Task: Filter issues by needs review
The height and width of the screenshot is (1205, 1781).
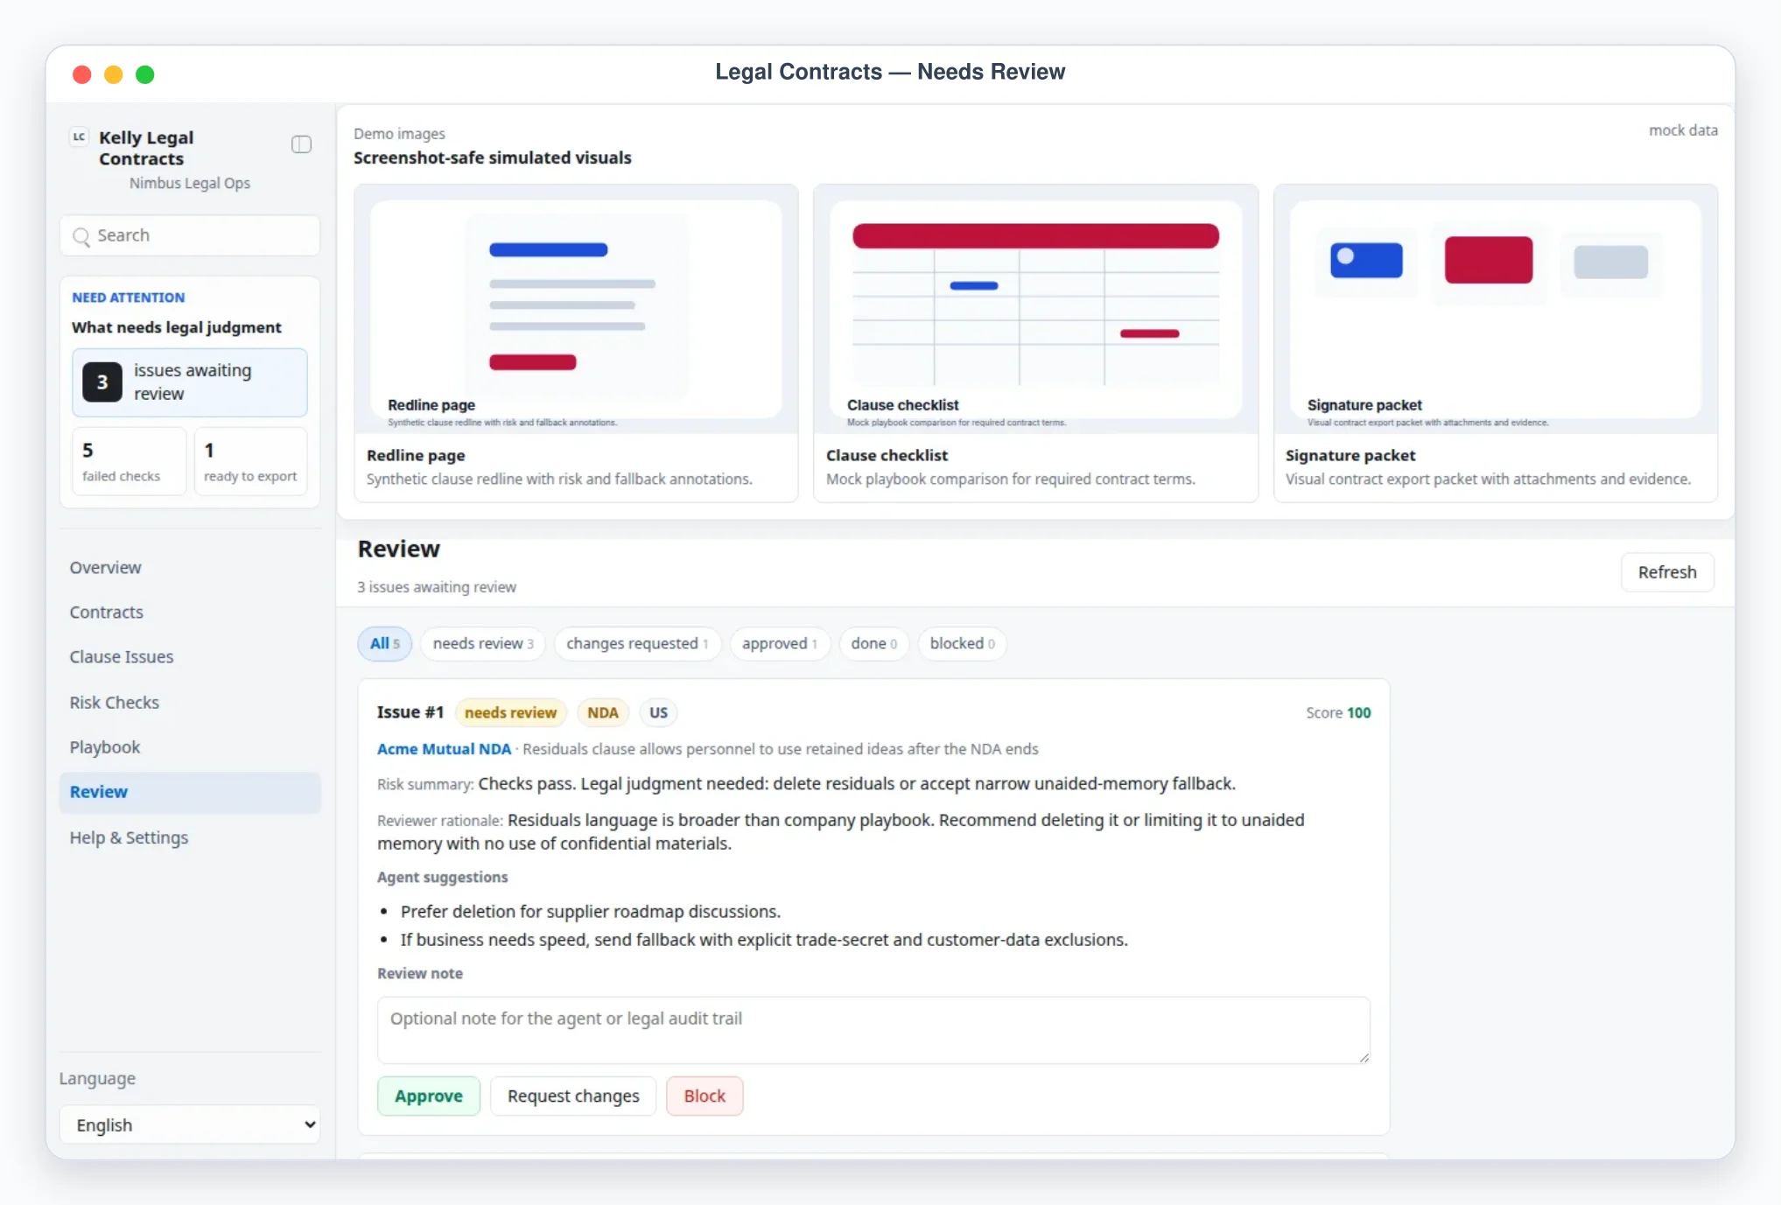Action: (483, 643)
